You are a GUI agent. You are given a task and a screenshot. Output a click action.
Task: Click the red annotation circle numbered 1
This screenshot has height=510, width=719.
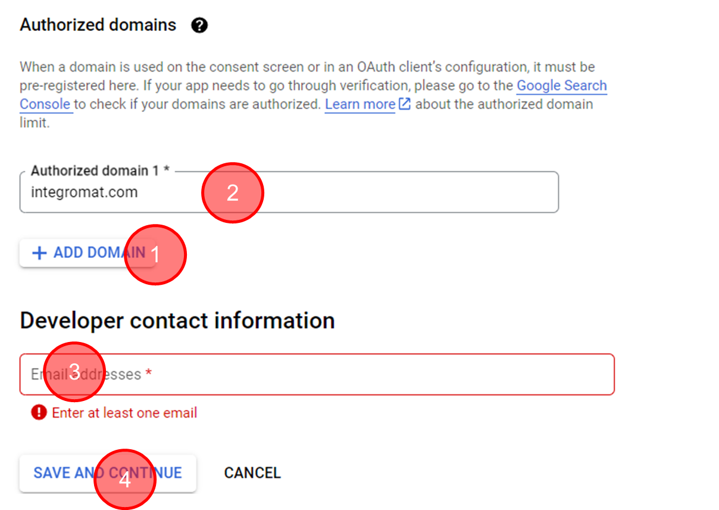click(155, 254)
